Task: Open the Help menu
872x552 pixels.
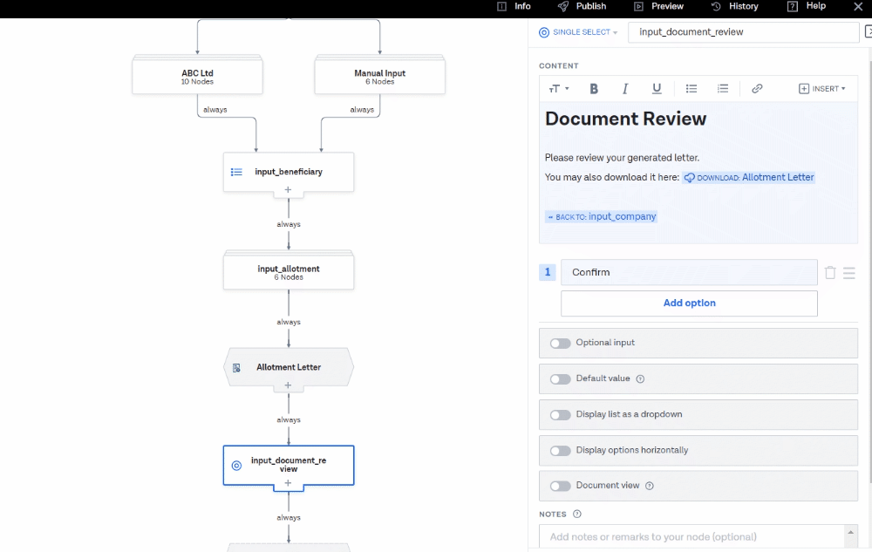Action: [807, 6]
